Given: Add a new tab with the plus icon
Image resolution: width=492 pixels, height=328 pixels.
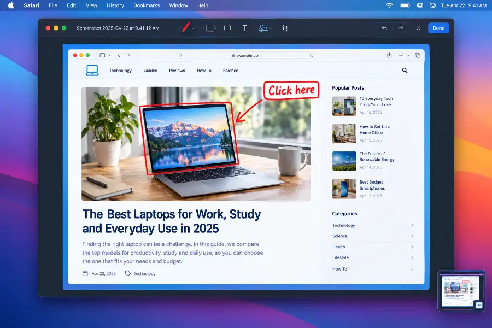Looking at the screenshot, I should tap(401, 55).
